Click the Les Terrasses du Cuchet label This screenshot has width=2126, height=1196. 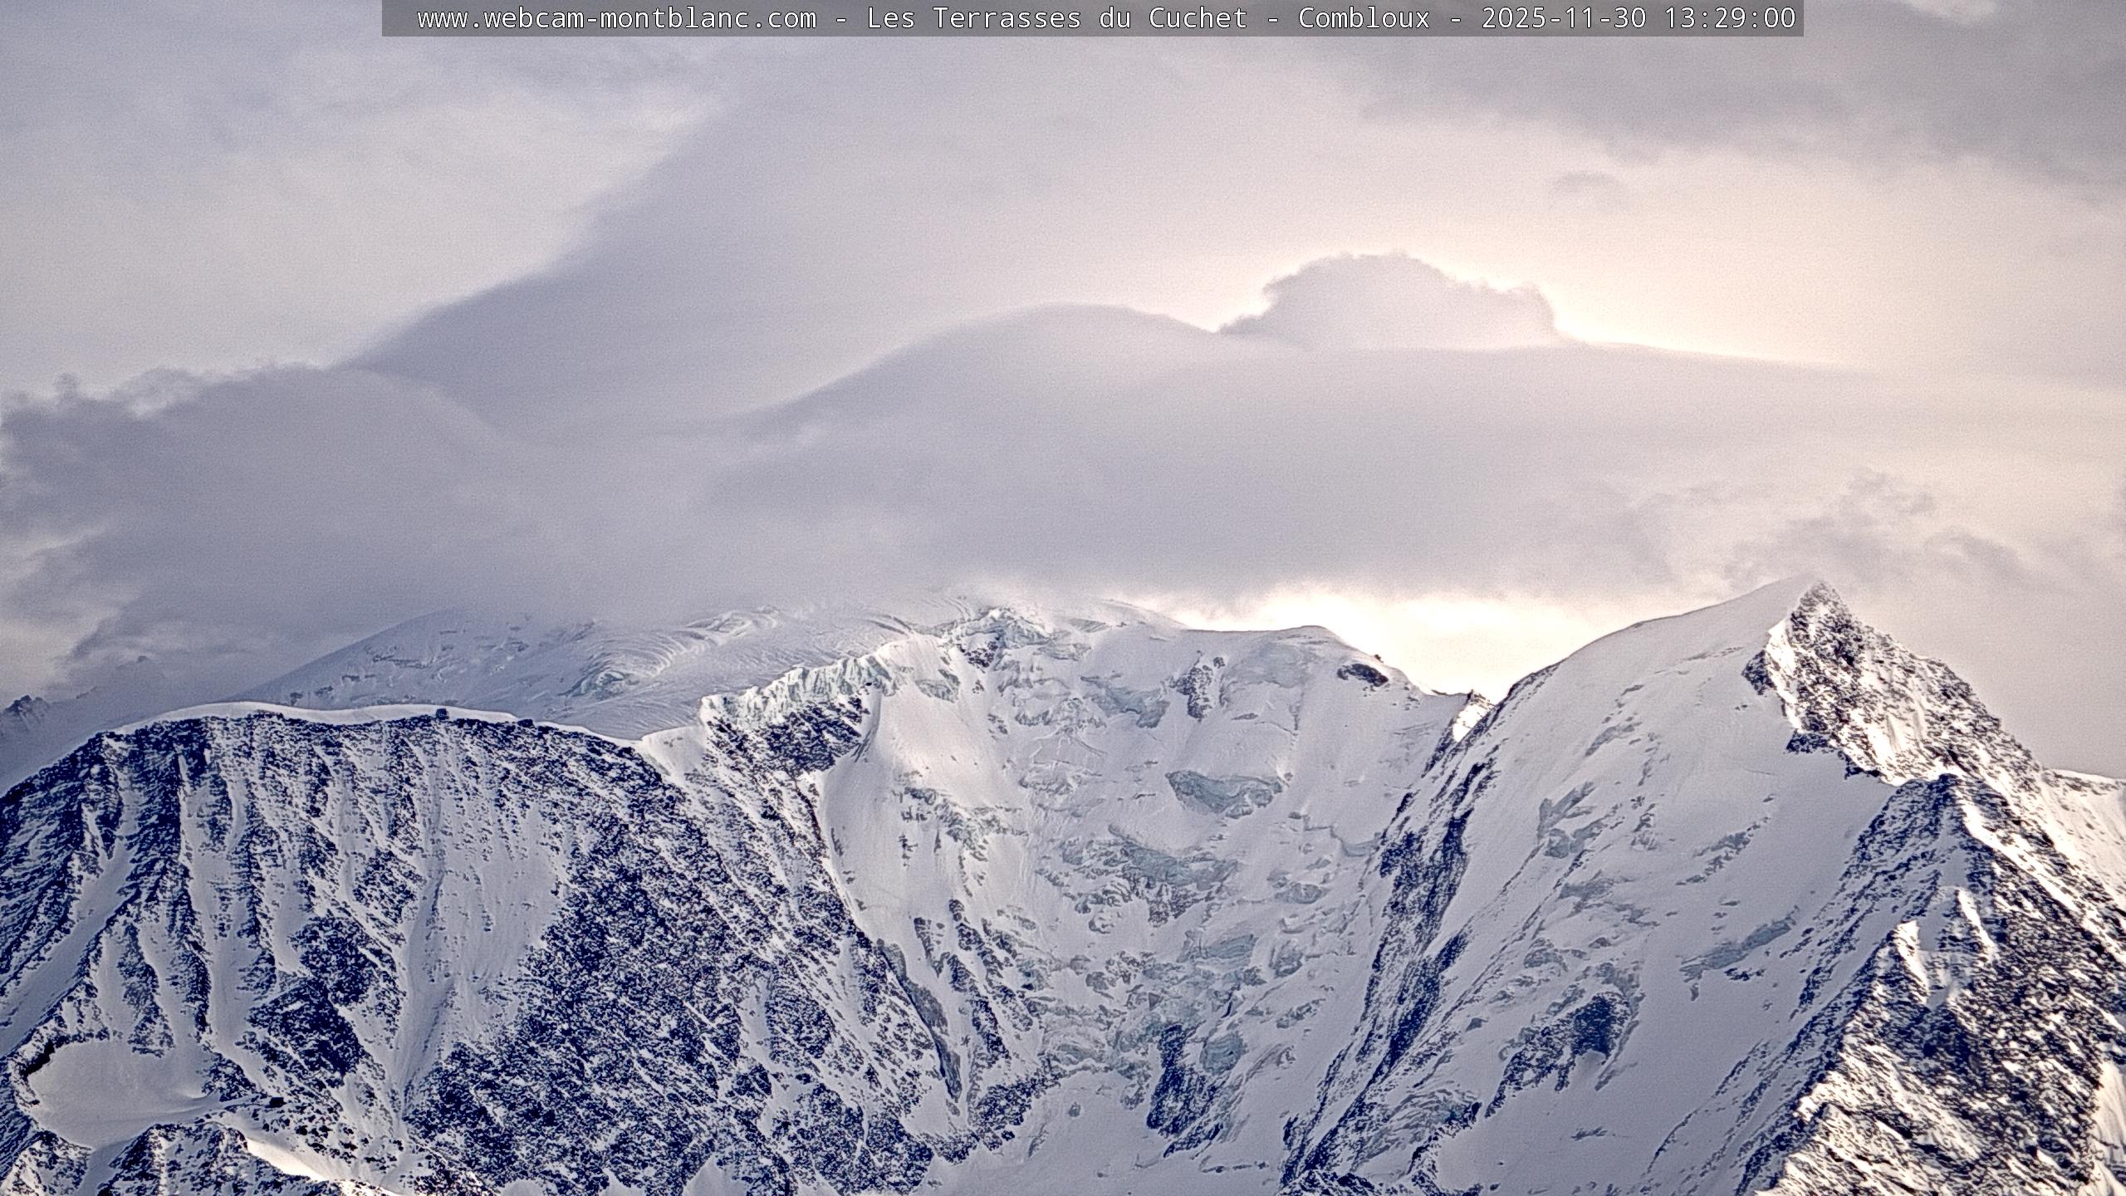(x=1056, y=18)
